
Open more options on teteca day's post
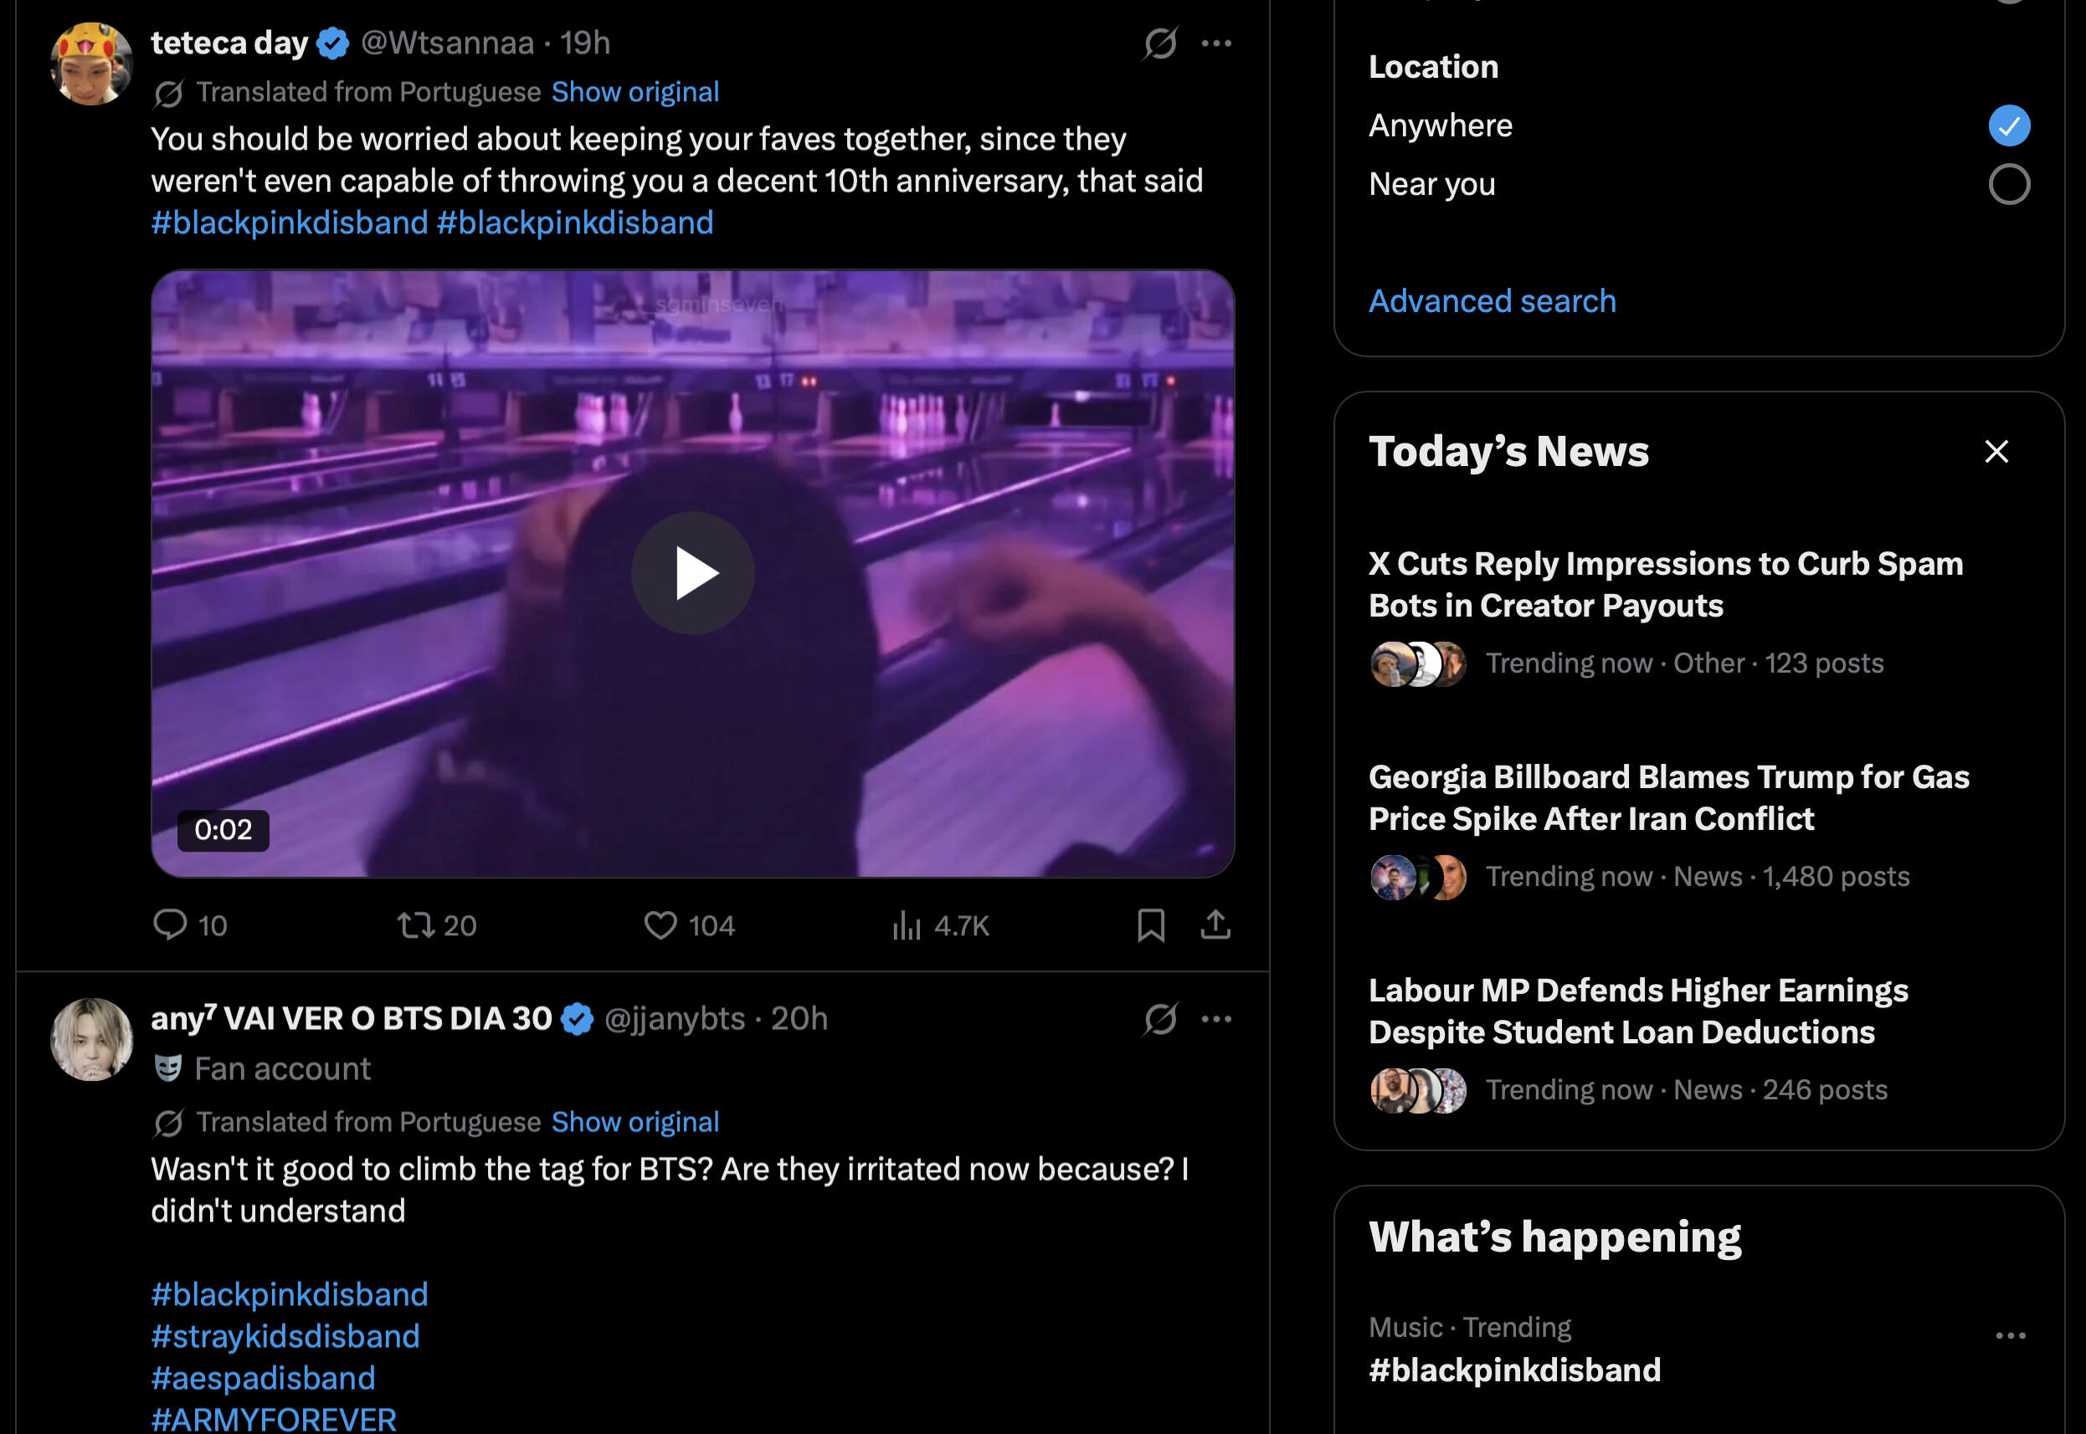click(x=1216, y=42)
